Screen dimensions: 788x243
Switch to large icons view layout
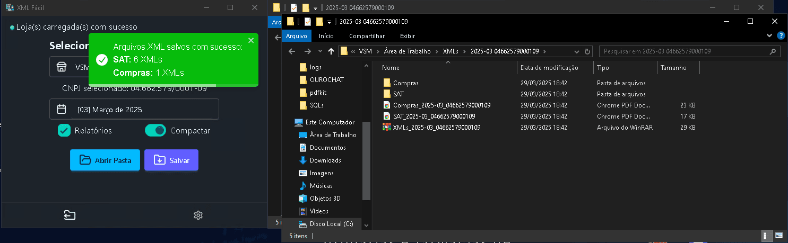[x=779, y=236]
